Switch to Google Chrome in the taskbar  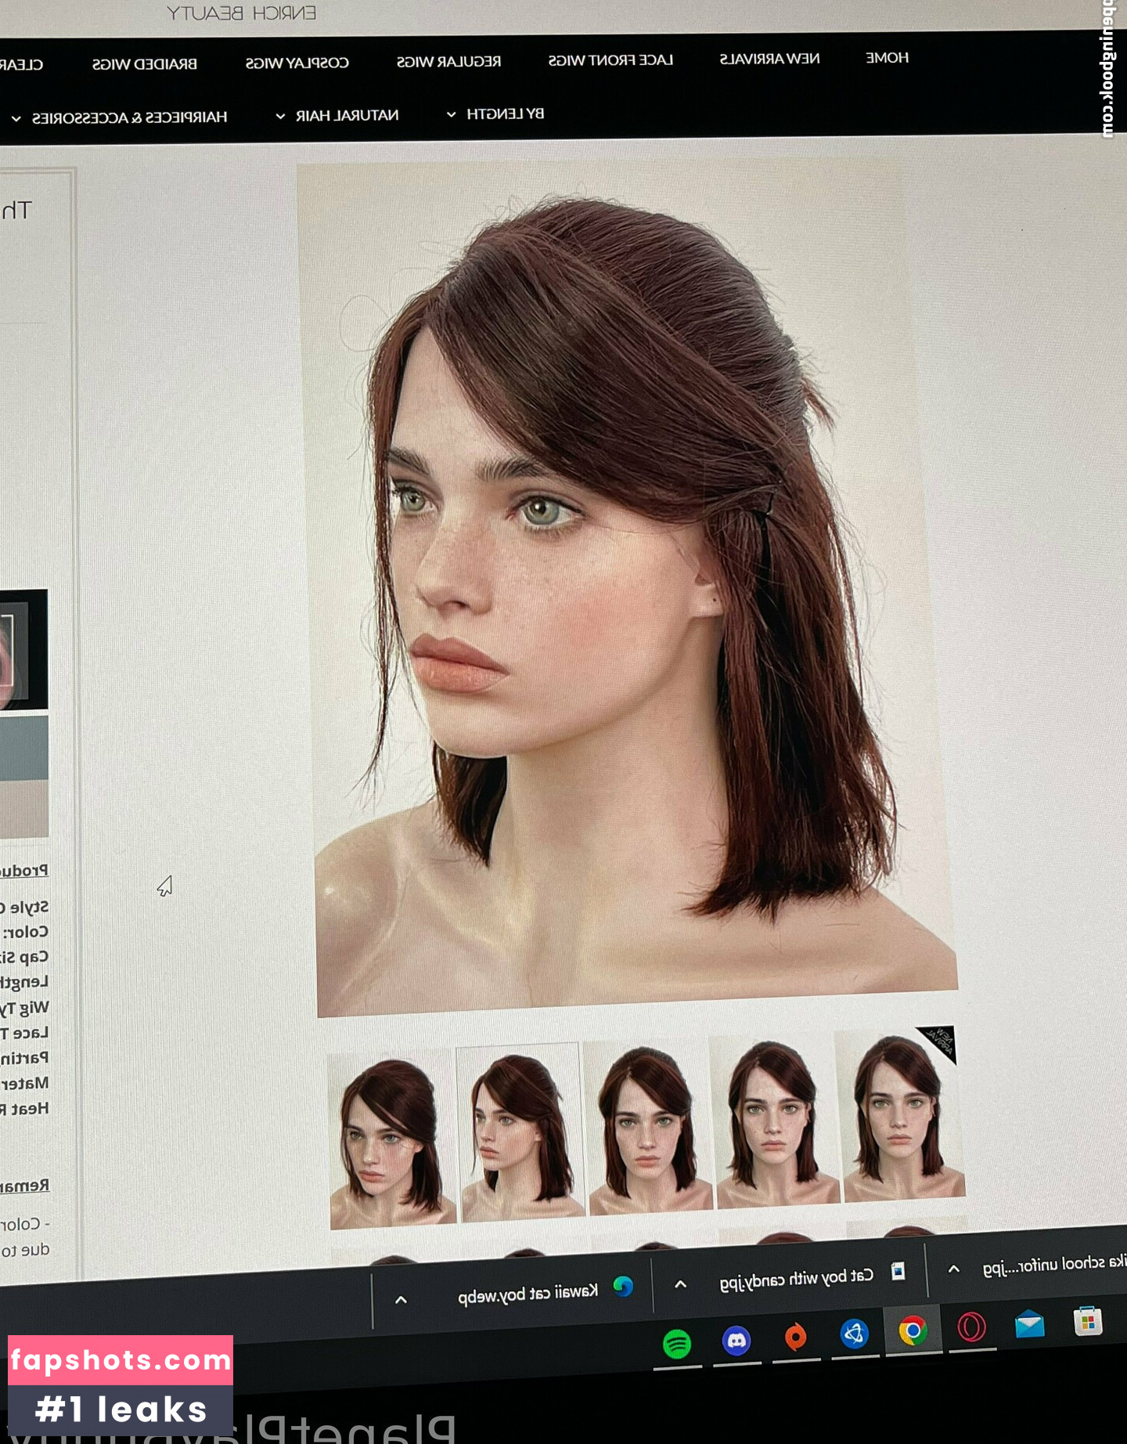tap(913, 1330)
